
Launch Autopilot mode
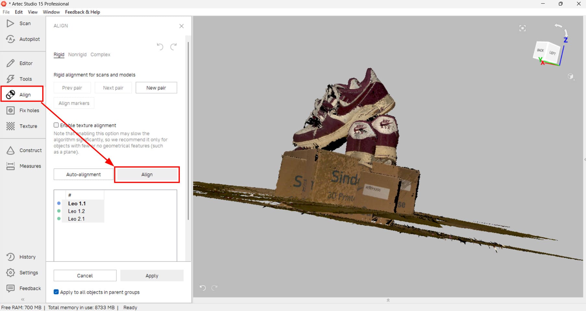(x=23, y=39)
